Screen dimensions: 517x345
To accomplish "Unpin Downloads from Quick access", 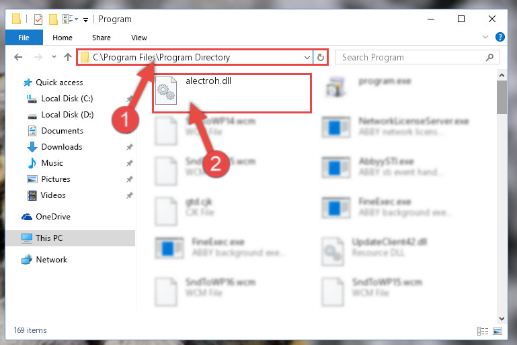I will tap(130, 147).
